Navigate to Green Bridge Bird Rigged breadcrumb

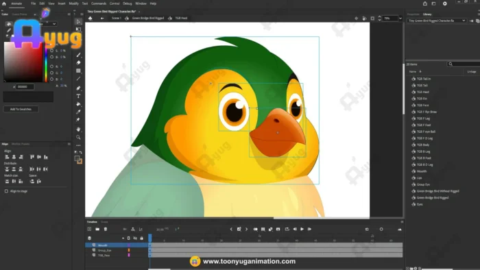click(148, 19)
